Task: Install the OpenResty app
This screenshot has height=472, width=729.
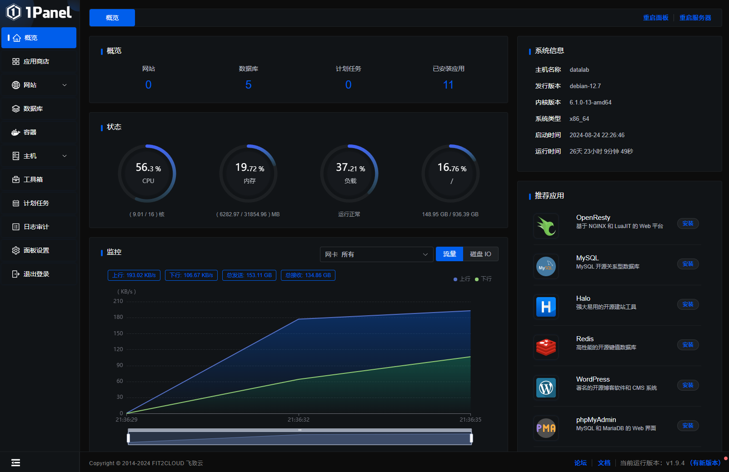Action: coord(688,224)
